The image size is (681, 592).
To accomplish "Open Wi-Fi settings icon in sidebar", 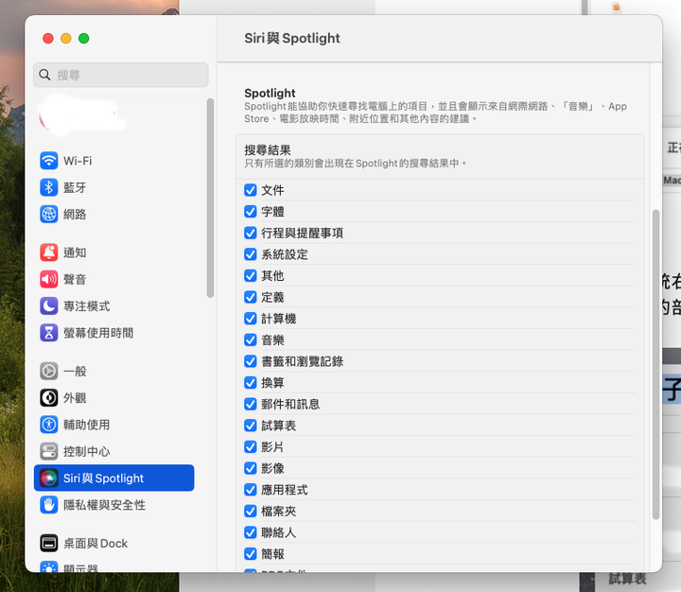I will click(x=49, y=161).
